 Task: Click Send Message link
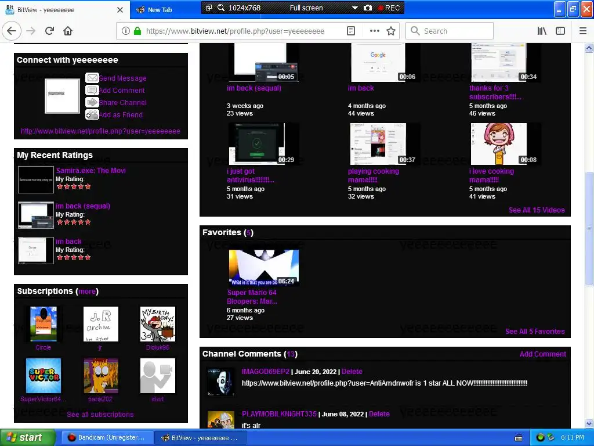[x=123, y=78]
